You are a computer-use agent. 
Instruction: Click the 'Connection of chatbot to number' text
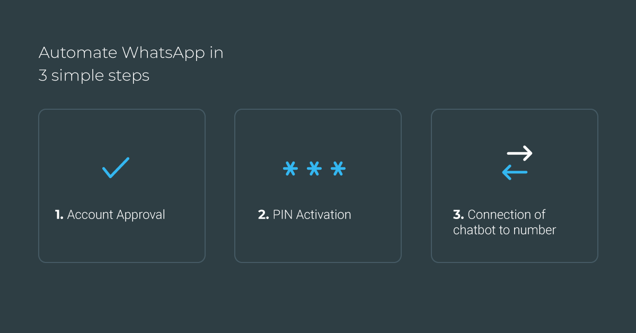[505, 222]
